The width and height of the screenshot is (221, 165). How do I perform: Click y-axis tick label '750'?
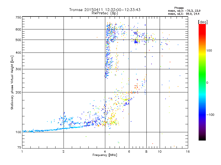point(18,17)
